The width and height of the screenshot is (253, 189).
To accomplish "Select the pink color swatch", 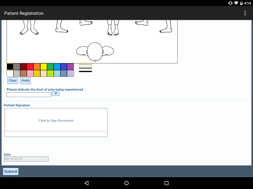I will [x=30, y=73].
